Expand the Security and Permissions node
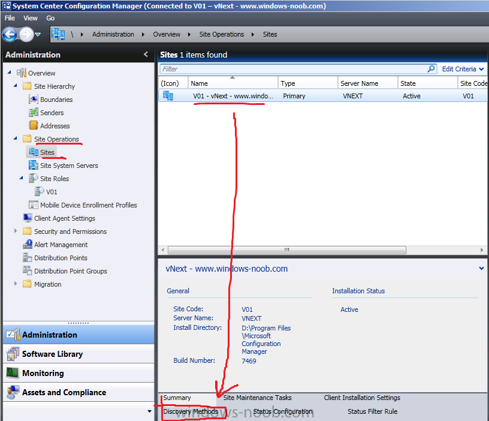The height and width of the screenshot is (421, 489). coord(16,231)
